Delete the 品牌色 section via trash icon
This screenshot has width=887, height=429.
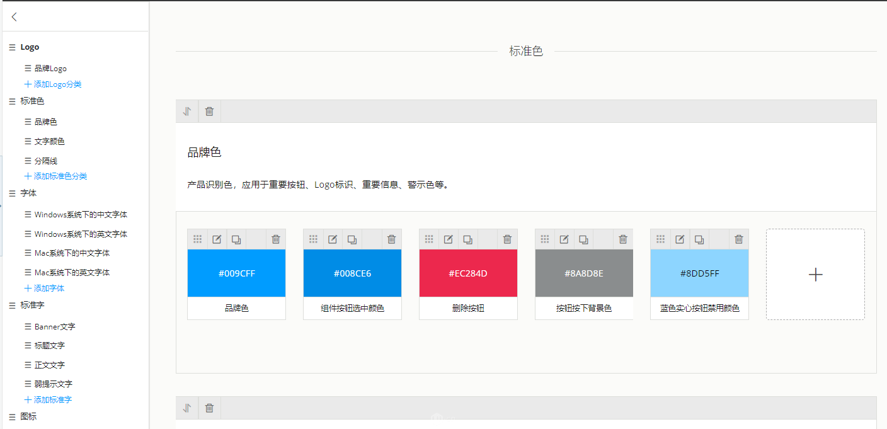[x=210, y=112]
